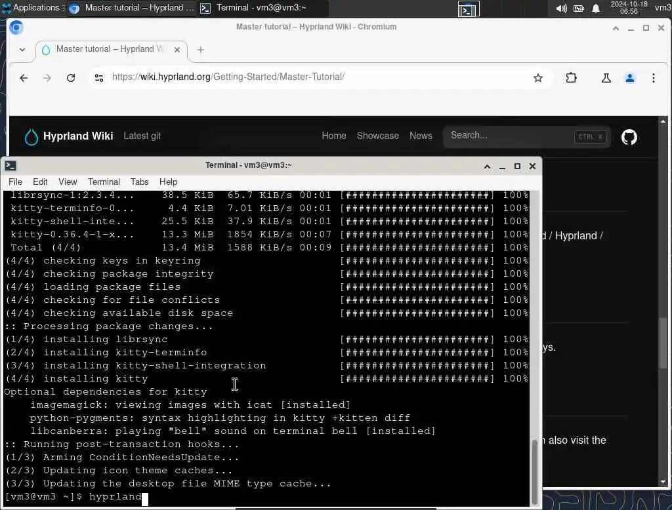Open terminal File menu

click(16, 182)
